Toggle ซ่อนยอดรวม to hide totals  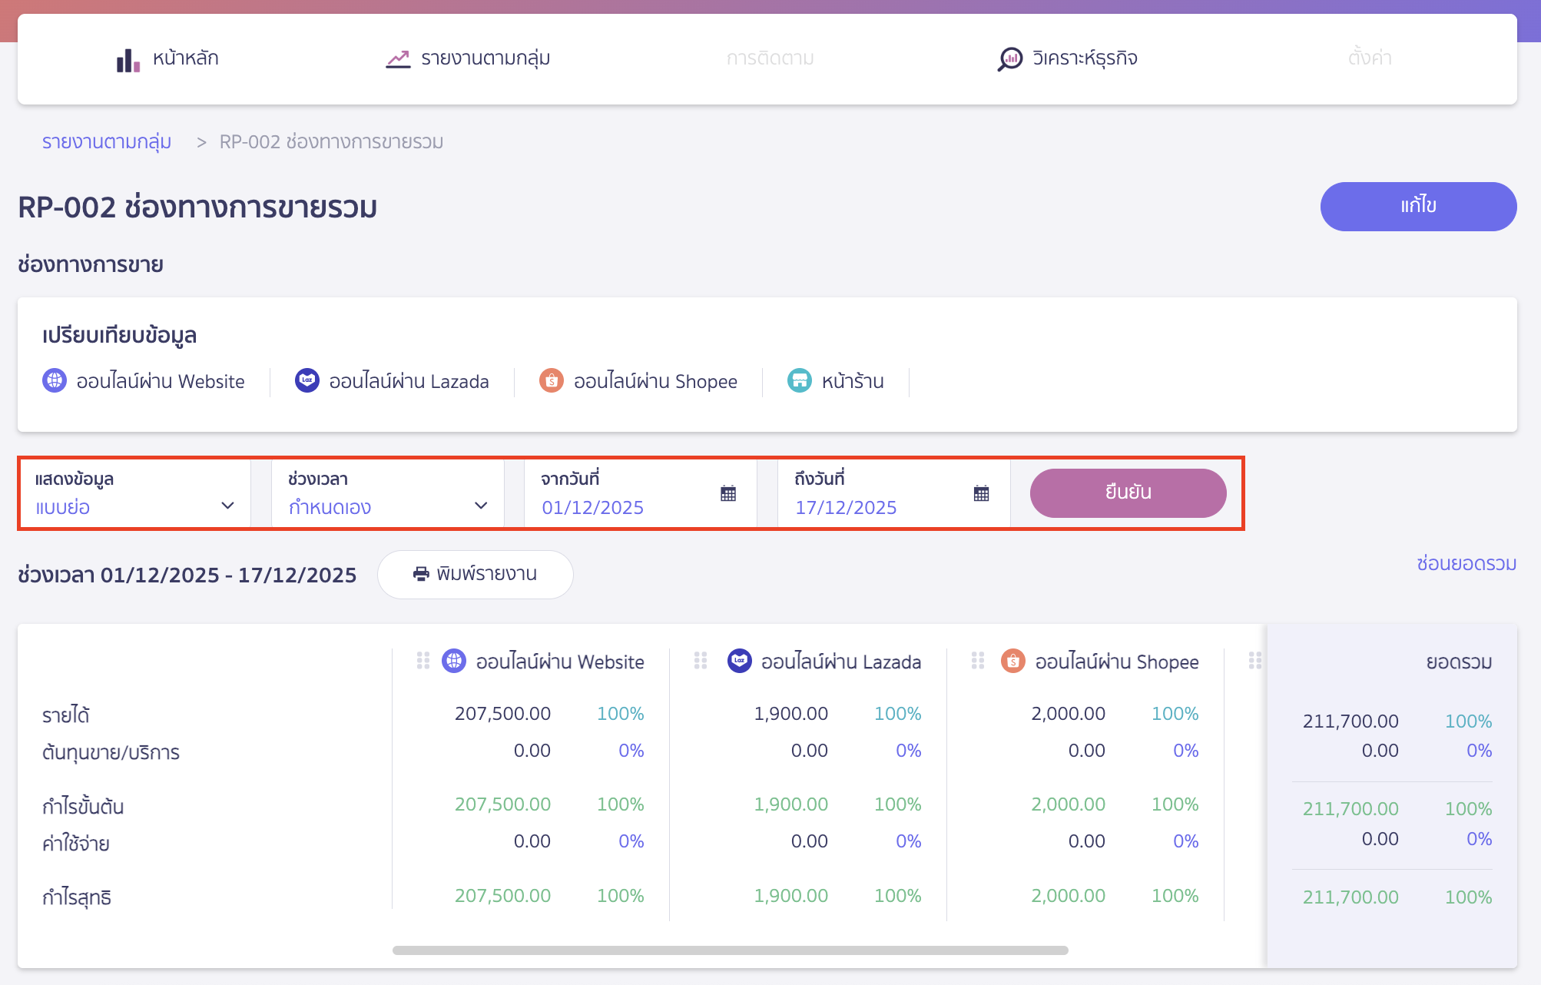[x=1466, y=564]
